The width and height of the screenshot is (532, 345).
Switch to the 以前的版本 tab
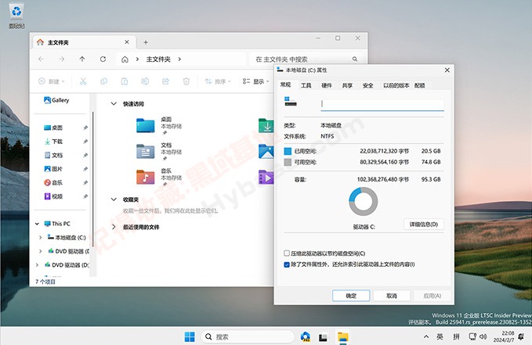click(396, 85)
